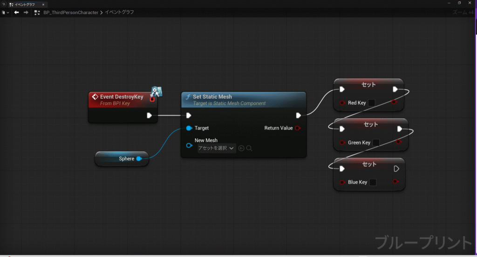
Task: Navigate back in graph history
Action: click(x=16, y=13)
